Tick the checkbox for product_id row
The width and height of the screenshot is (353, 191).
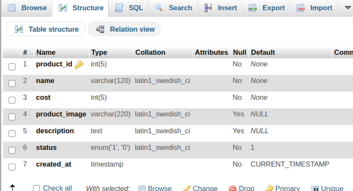[12, 67]
